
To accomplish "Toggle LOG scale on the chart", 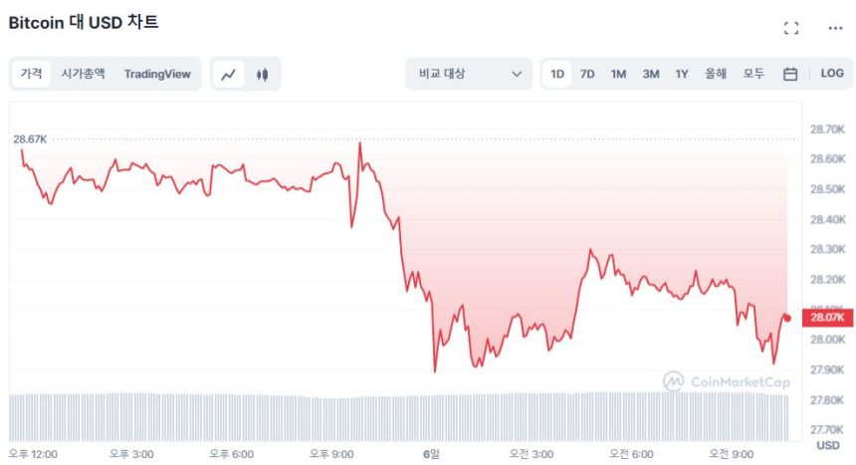I will [x=832, y=74].
